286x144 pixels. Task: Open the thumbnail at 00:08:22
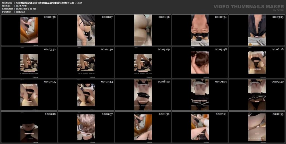(x=143, y=95)
